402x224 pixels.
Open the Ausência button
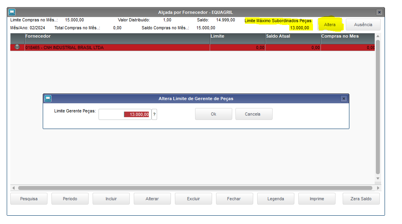363,25
